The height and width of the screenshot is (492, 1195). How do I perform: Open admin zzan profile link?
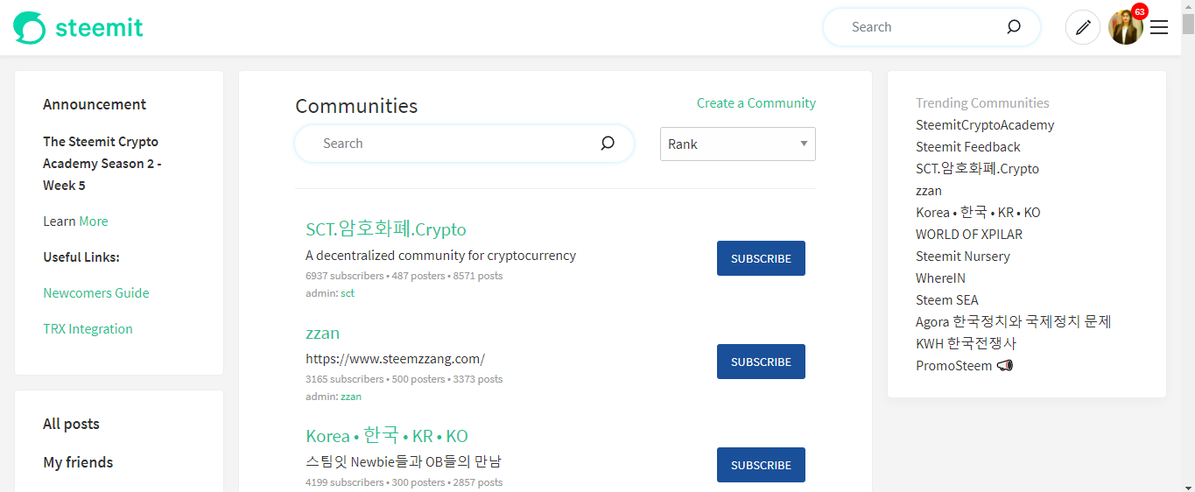click(x=351, y=397)
